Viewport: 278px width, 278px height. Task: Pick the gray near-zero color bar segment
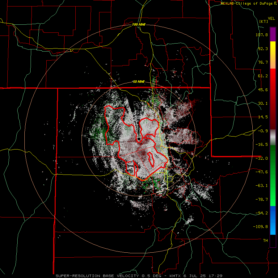[273, 137]
